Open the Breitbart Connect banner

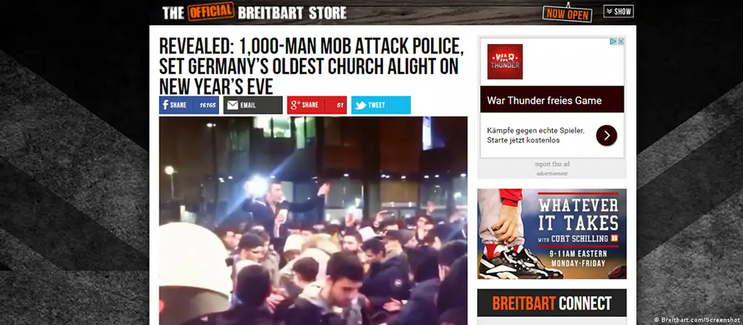pyautogui.click(x=552, y=303)
